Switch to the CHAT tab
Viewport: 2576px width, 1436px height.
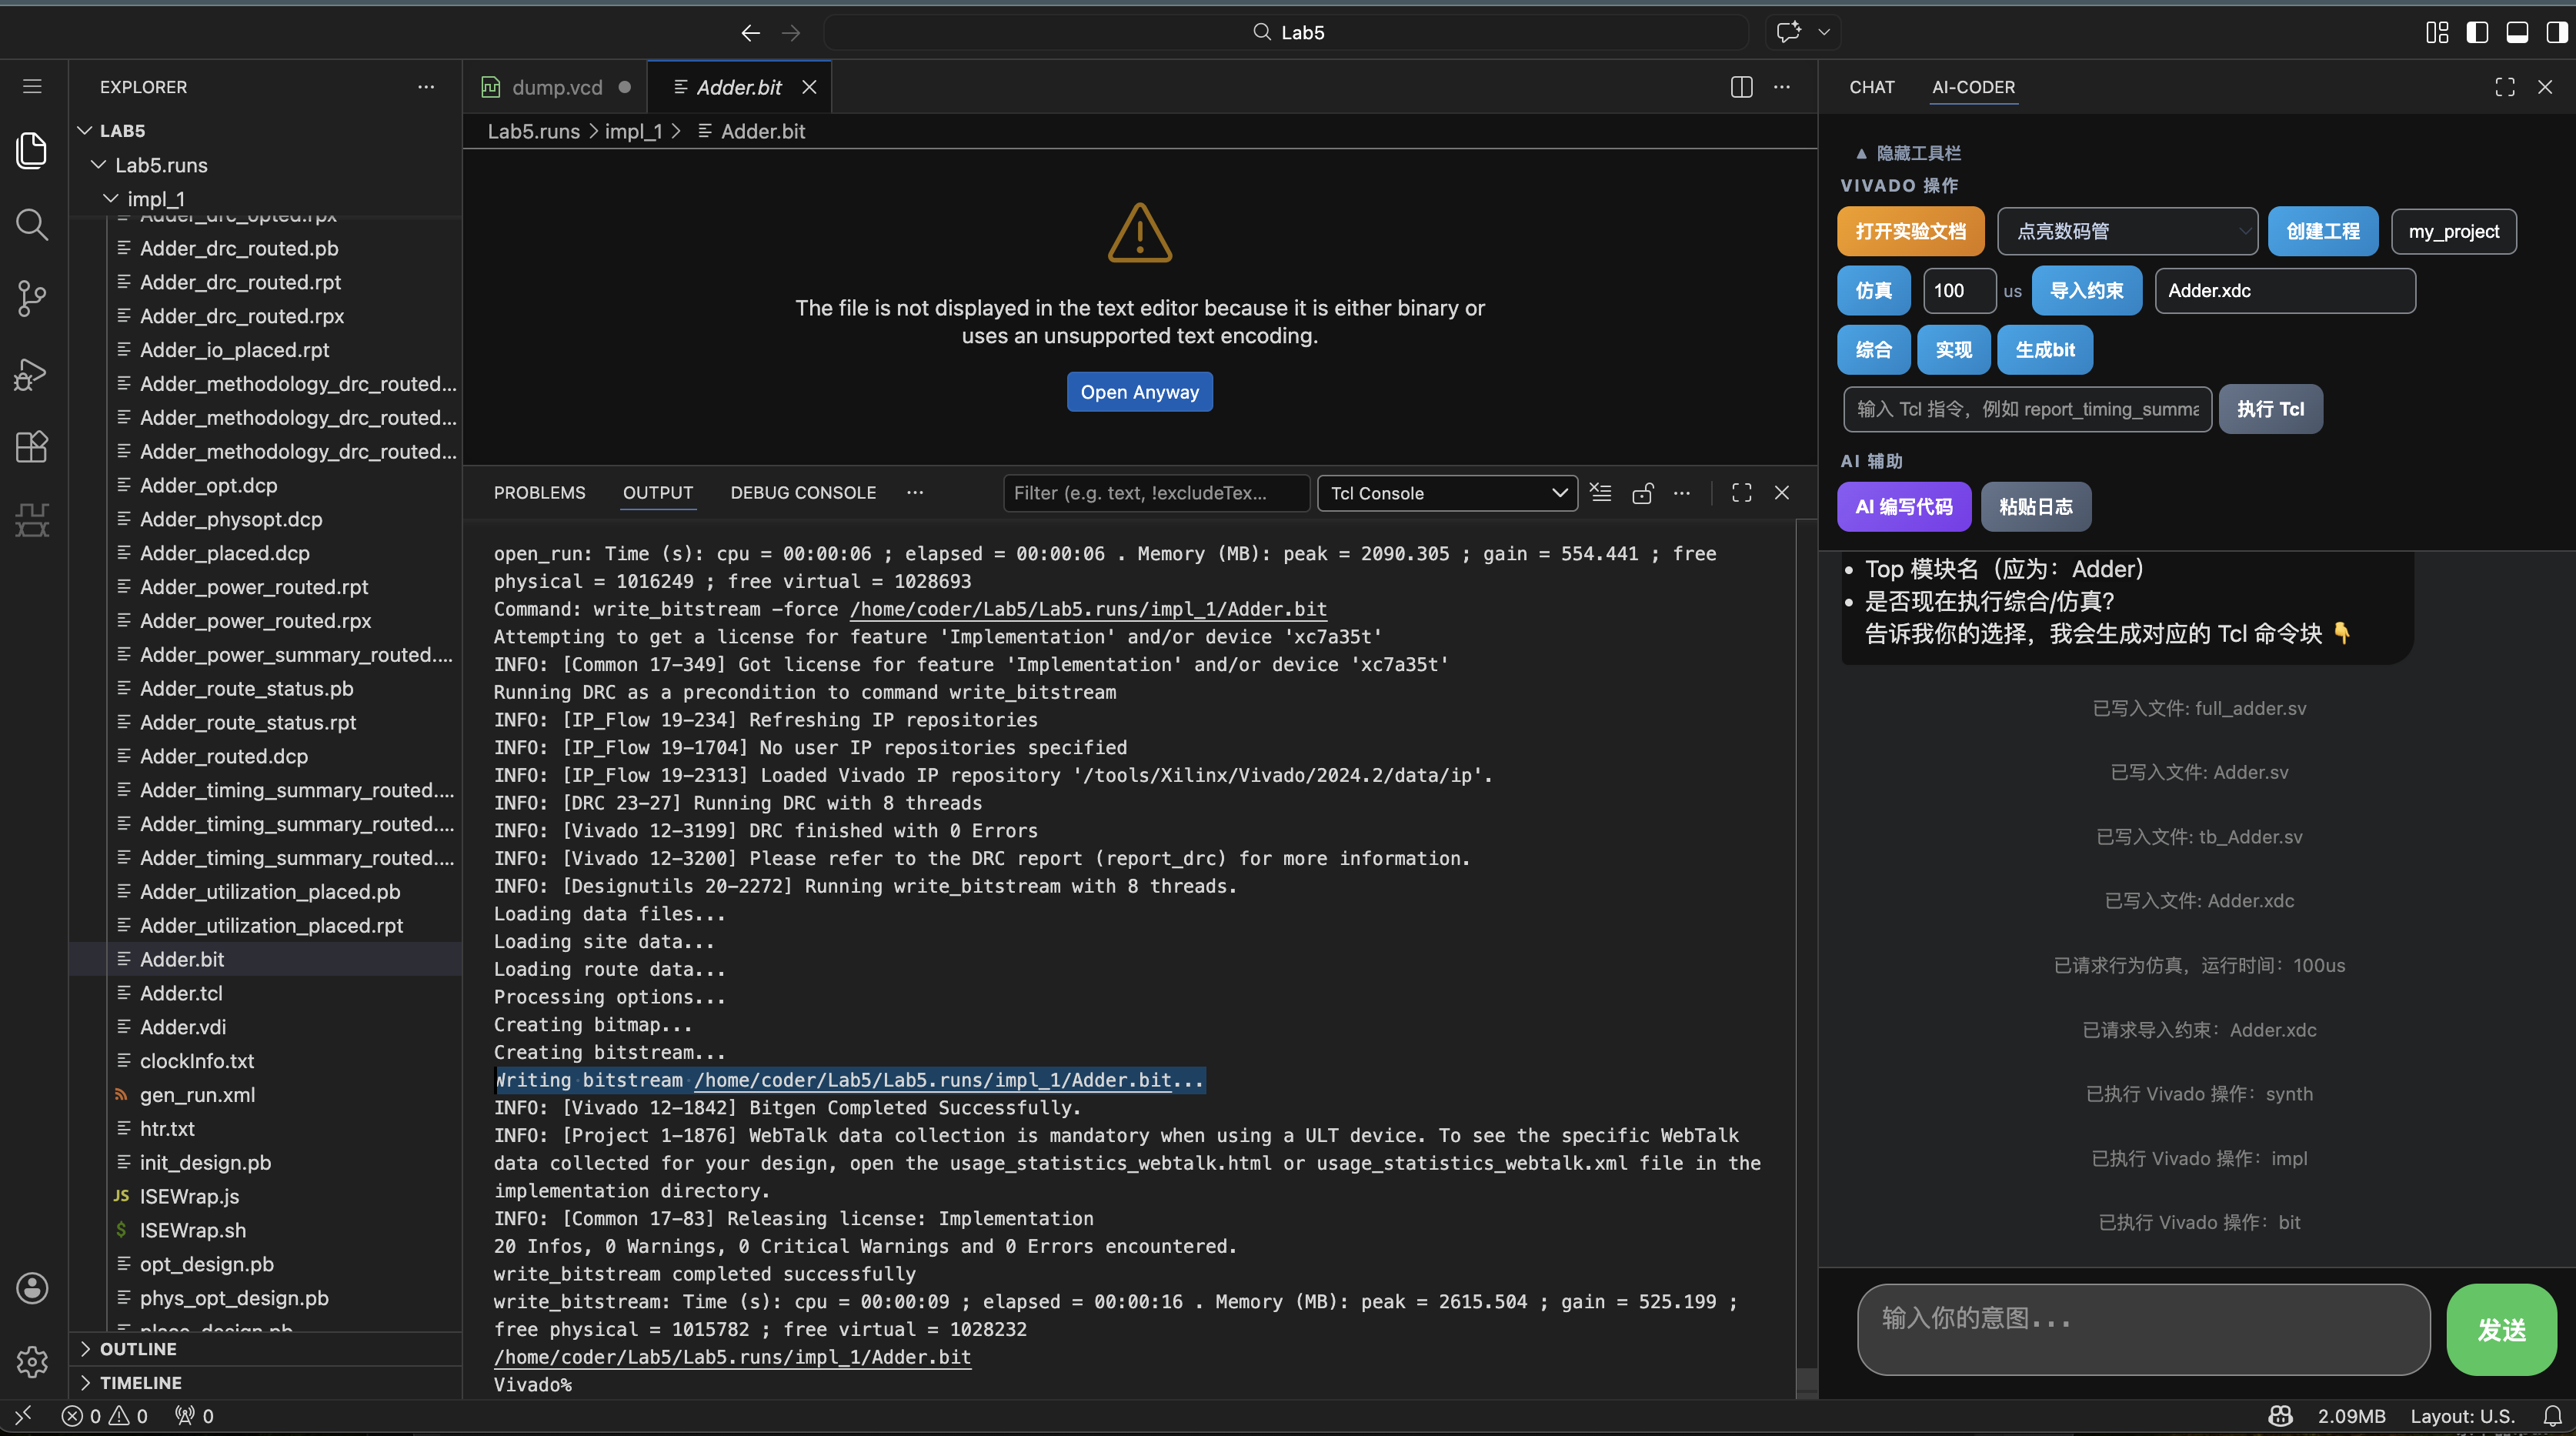(x=1871, y=87)
